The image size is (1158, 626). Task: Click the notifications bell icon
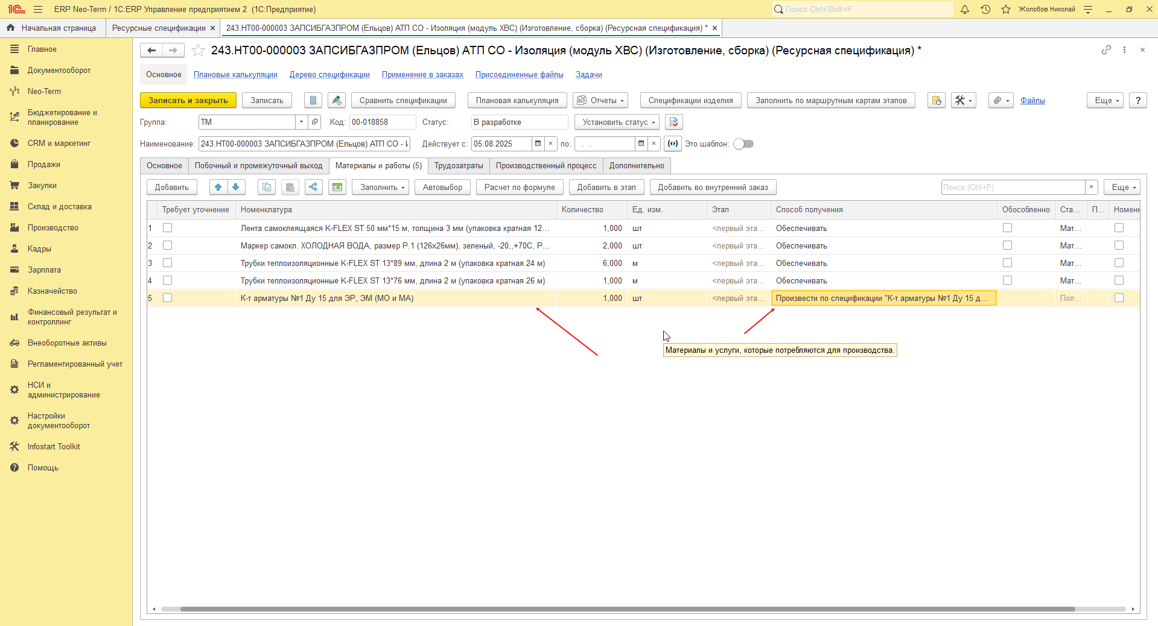[x=965, y=9]
